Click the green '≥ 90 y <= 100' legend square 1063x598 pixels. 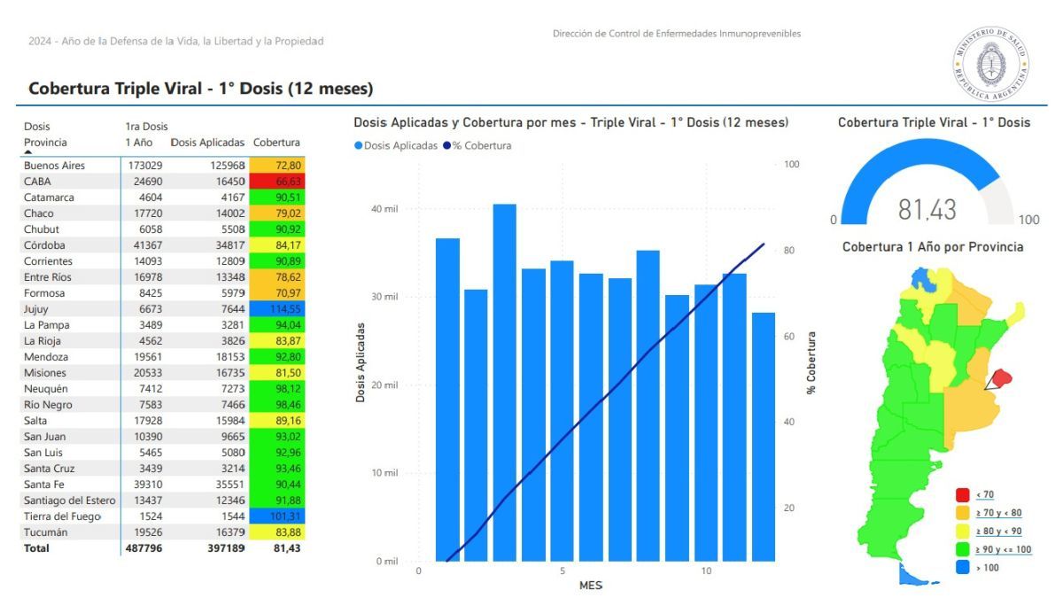(963, 549)
